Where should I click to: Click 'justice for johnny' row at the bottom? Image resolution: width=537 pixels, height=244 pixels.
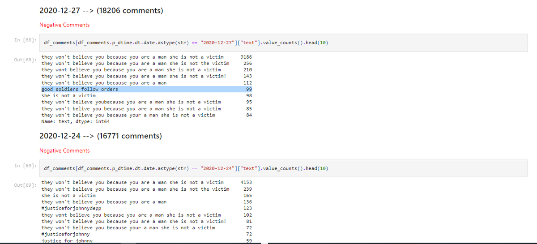click(147, 241)
